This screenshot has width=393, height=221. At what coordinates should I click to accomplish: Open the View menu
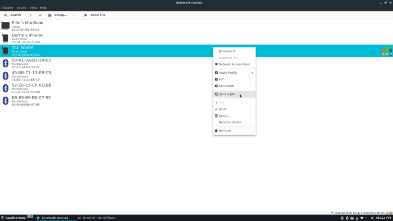point(33,8)
